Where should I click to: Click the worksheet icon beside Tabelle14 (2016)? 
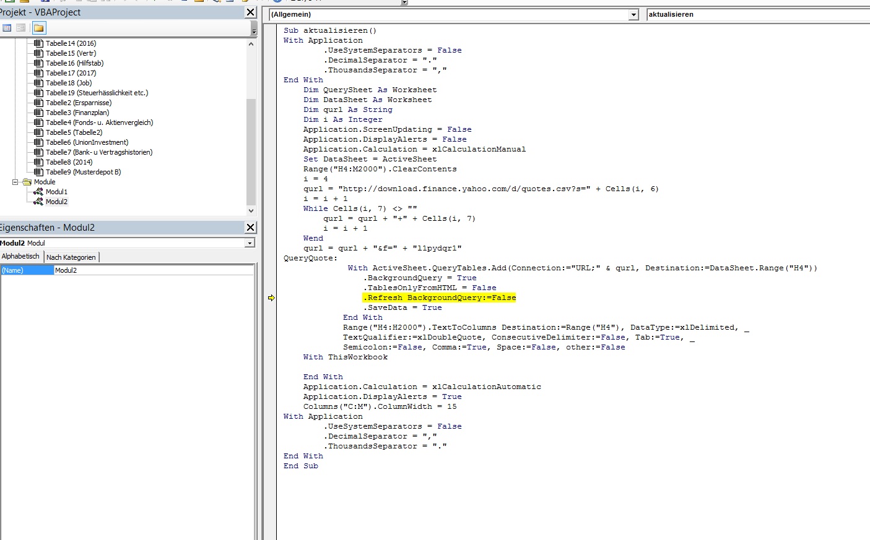coord(38,43)
